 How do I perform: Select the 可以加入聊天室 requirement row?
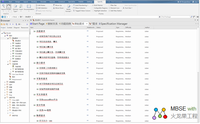pyautogui.click(x=46, y=47)
